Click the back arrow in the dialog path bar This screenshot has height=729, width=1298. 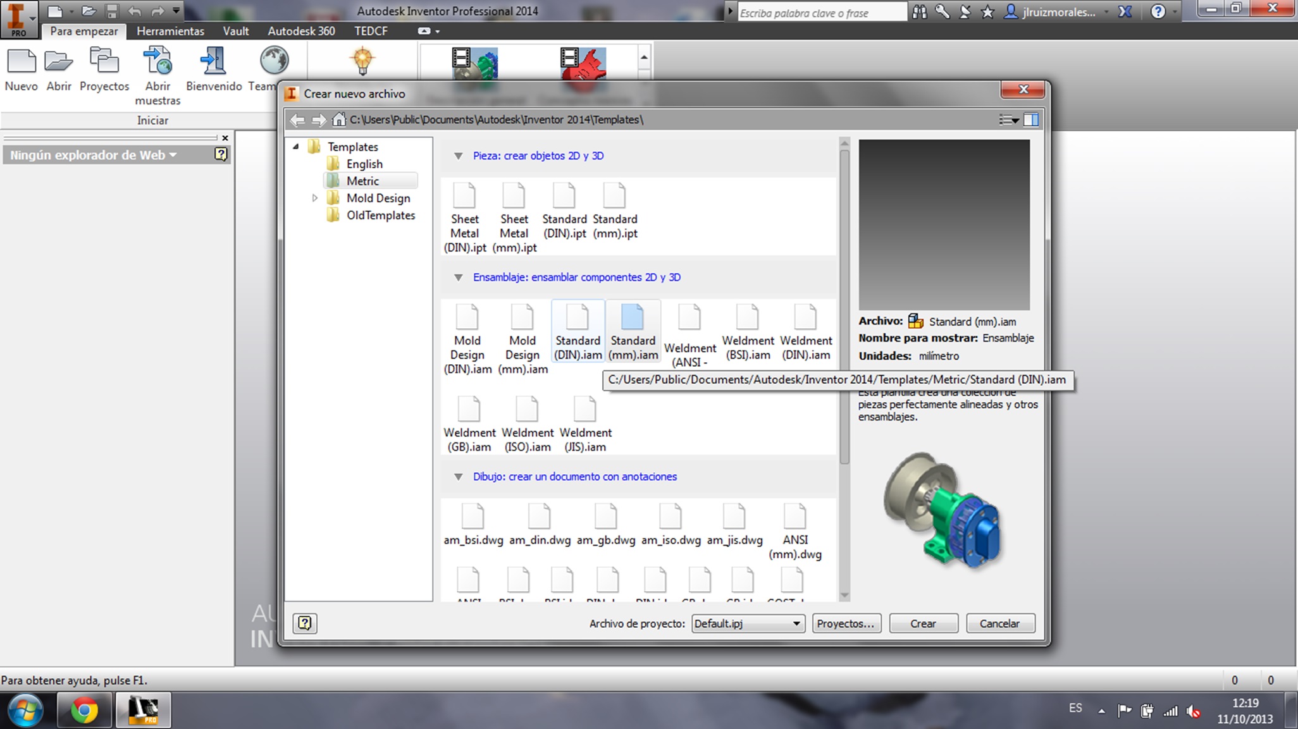pos(297,119)
